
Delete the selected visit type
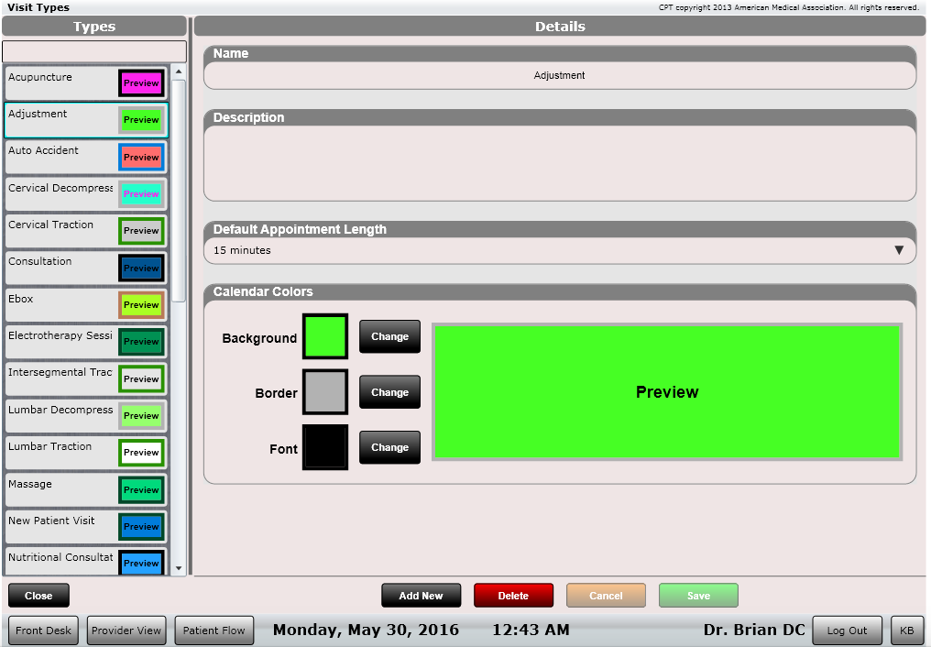513,596
